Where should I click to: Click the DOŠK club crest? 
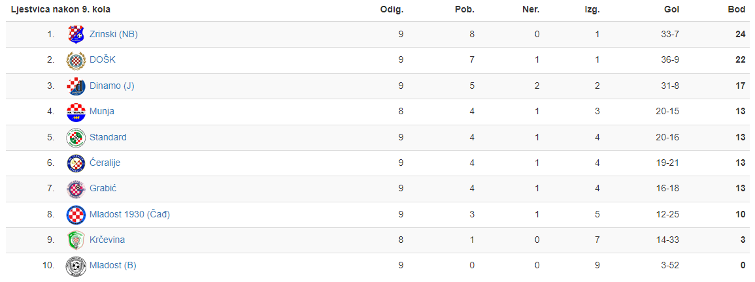point(76,60)
